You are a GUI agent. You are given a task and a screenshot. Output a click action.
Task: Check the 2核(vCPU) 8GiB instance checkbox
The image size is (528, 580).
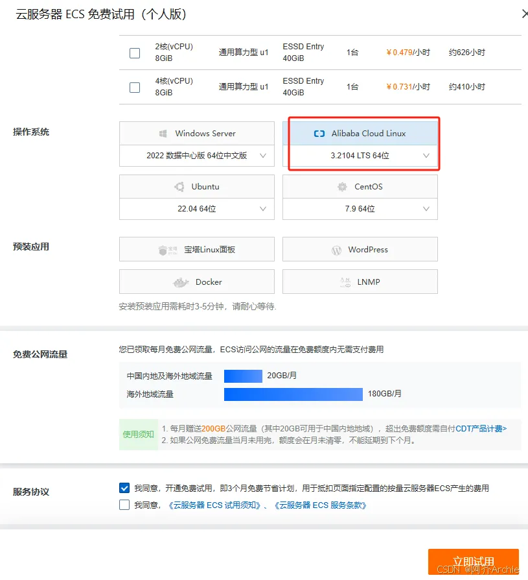[x=135, y=53]
